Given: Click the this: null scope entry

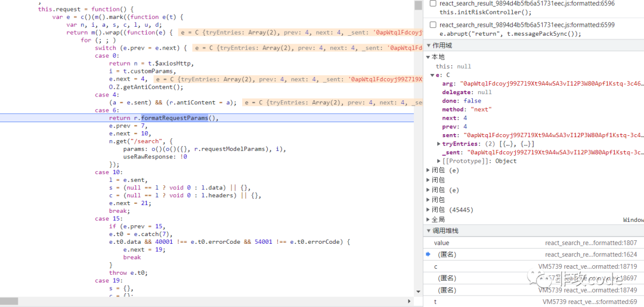Looking at the screenshot, I should [x=453, y=67].
